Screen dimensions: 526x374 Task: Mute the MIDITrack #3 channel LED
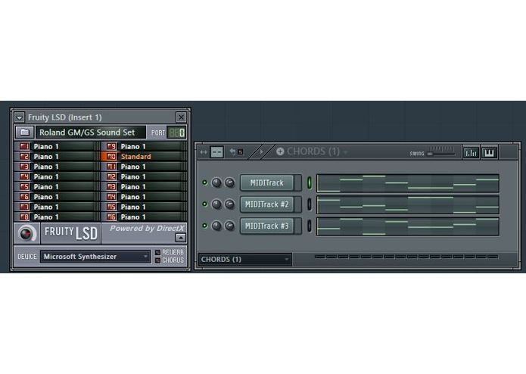(204, 226)
